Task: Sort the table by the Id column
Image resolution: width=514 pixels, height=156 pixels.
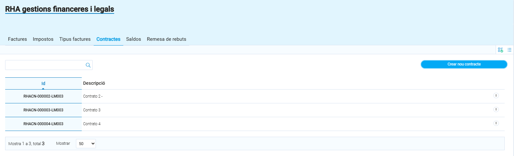Action: point(43,83)
